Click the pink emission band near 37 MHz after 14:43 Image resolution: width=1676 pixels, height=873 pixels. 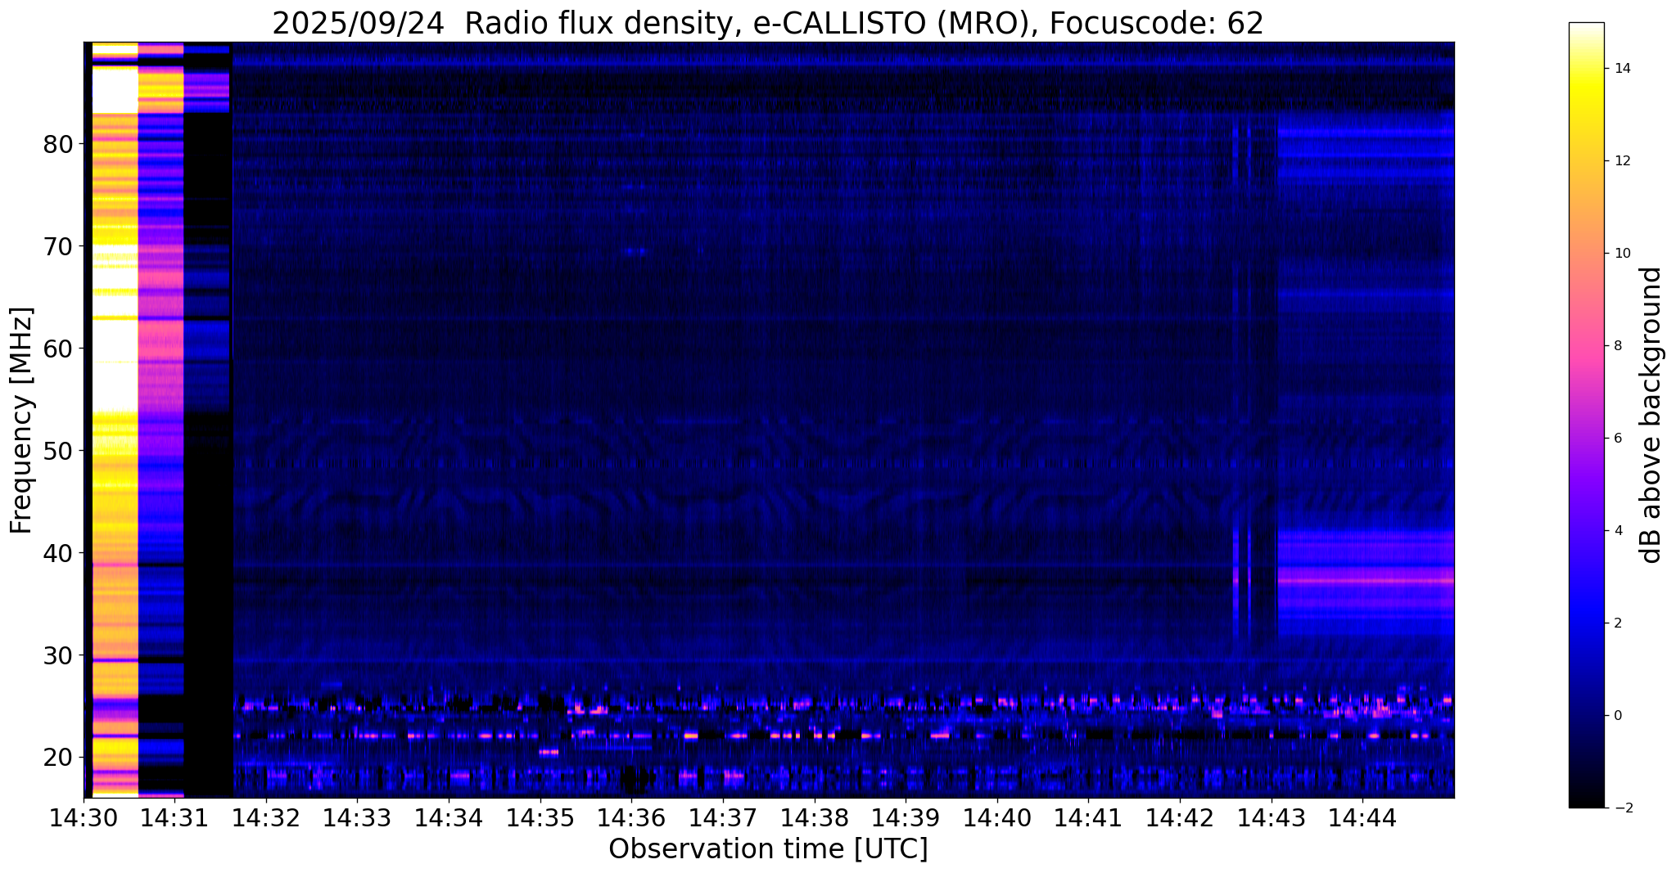point(1366,581)
